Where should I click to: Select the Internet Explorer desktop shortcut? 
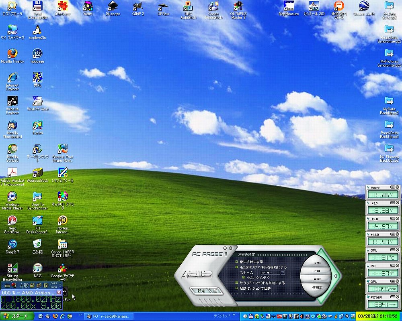(12, 81)
